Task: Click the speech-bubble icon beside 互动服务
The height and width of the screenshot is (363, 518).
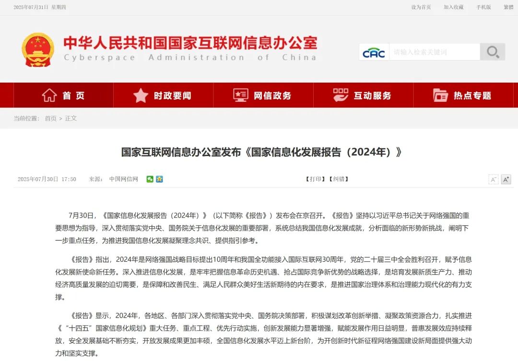Action: tap(341, 95)
